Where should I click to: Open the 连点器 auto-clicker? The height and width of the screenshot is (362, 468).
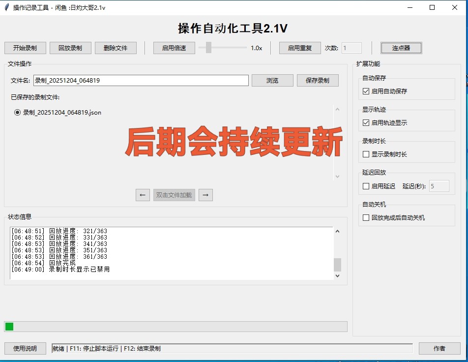pyautogui.click(x=401, y=48)
